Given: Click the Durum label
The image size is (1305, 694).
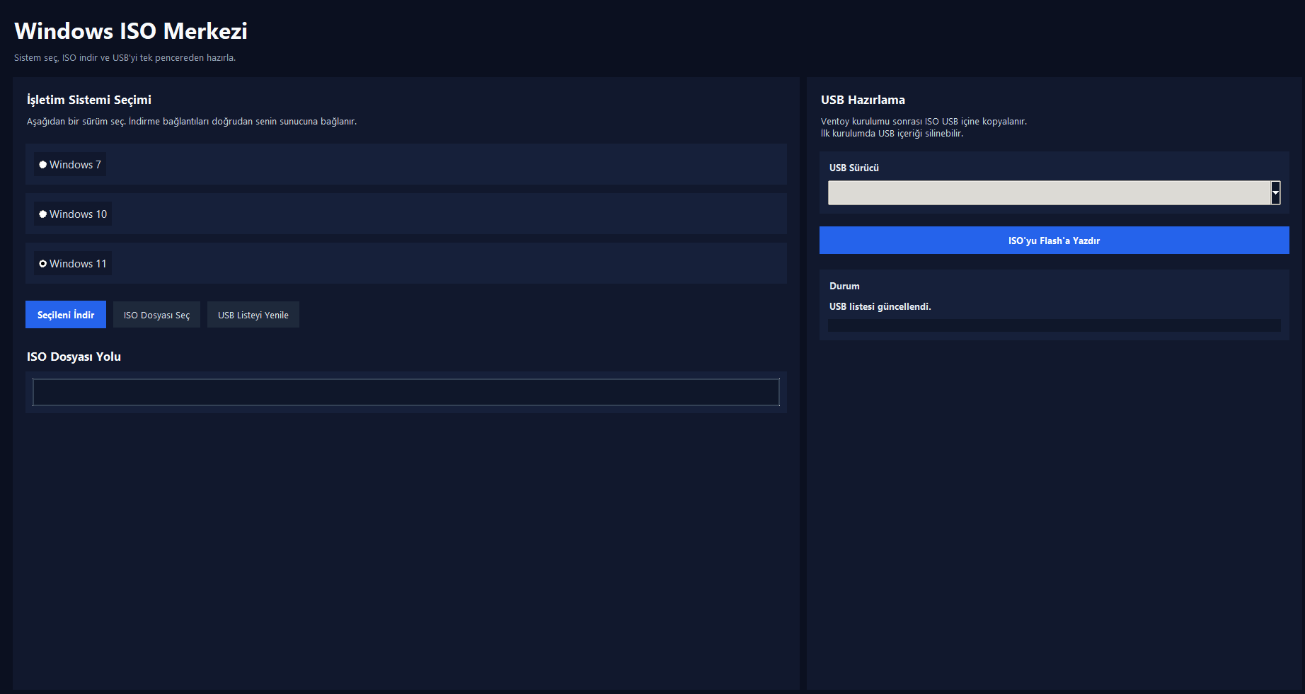Looking at the screenshot, I should click(x=844, y=286).
